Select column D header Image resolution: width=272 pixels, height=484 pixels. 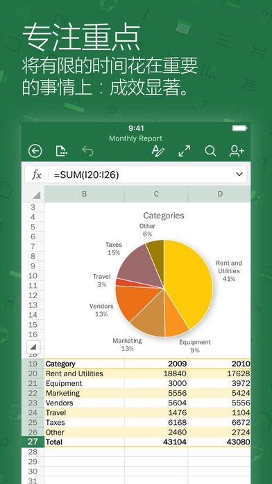coord(219,194)
